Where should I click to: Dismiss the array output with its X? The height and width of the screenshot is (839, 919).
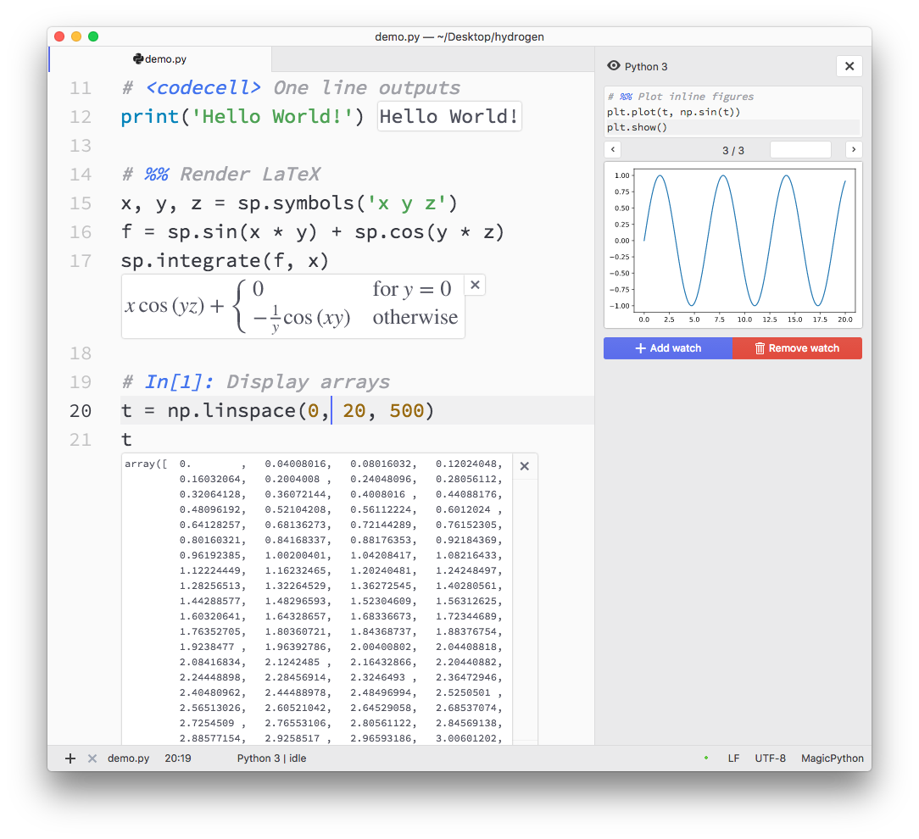[x=524, y=465]
